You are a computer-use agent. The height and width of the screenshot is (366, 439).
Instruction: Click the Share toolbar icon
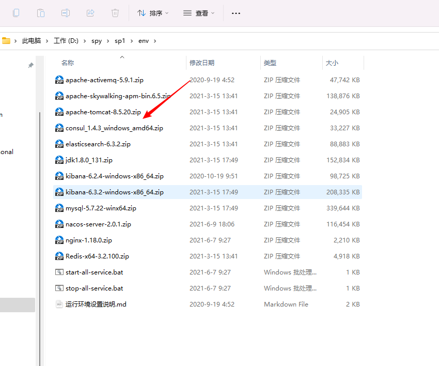point(90,13)
